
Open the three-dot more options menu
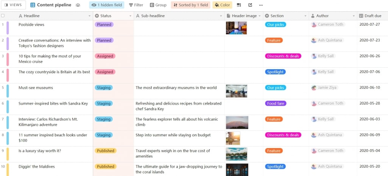pos(261,5)
